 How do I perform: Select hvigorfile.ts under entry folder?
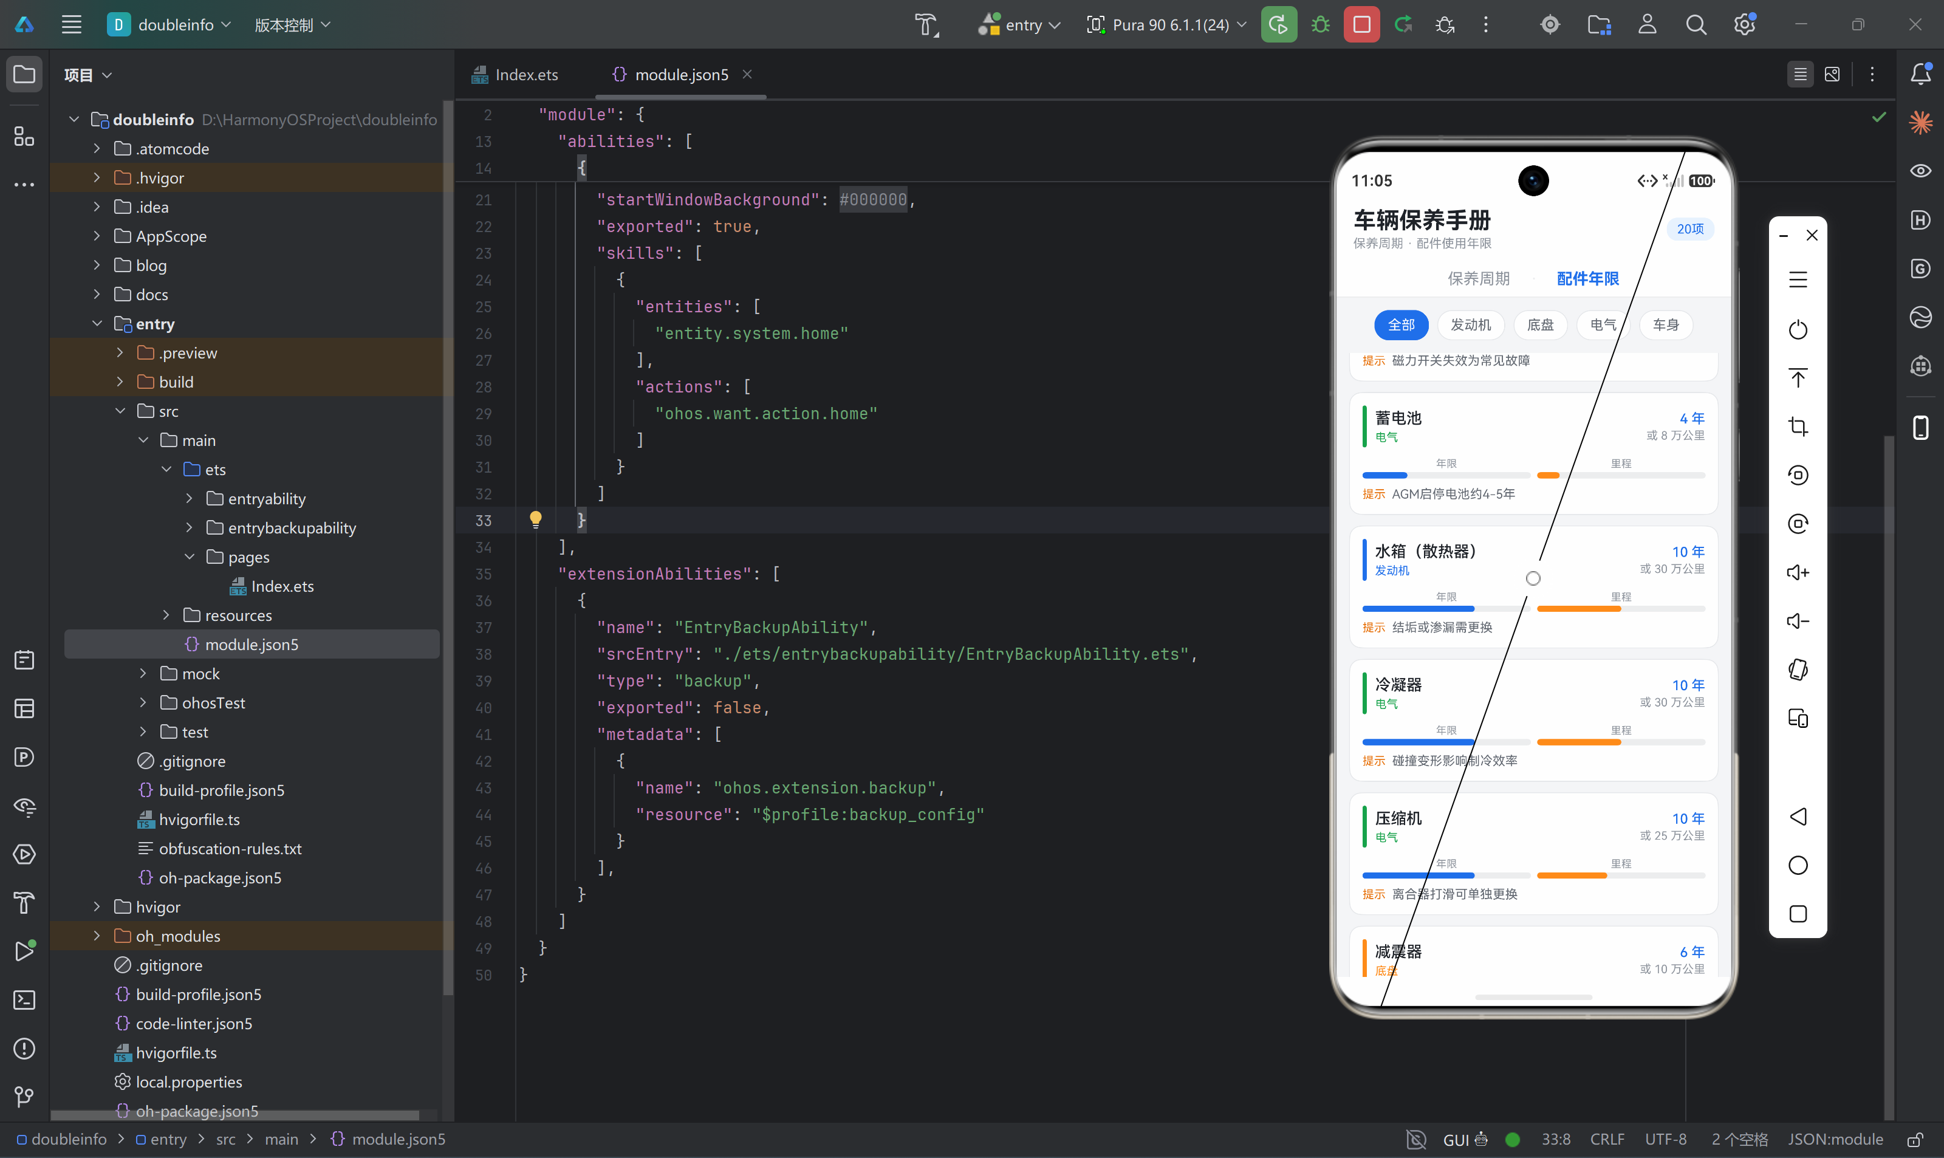tap(189, 820)
